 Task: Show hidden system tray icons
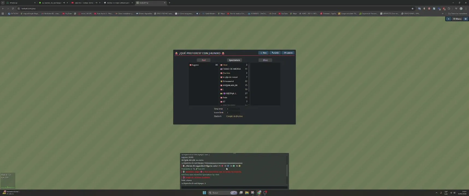[x=436, y=193]
